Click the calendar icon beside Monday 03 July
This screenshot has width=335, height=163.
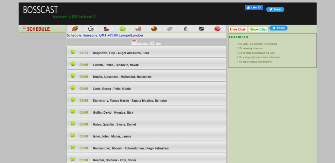click(x=134, y=42)
